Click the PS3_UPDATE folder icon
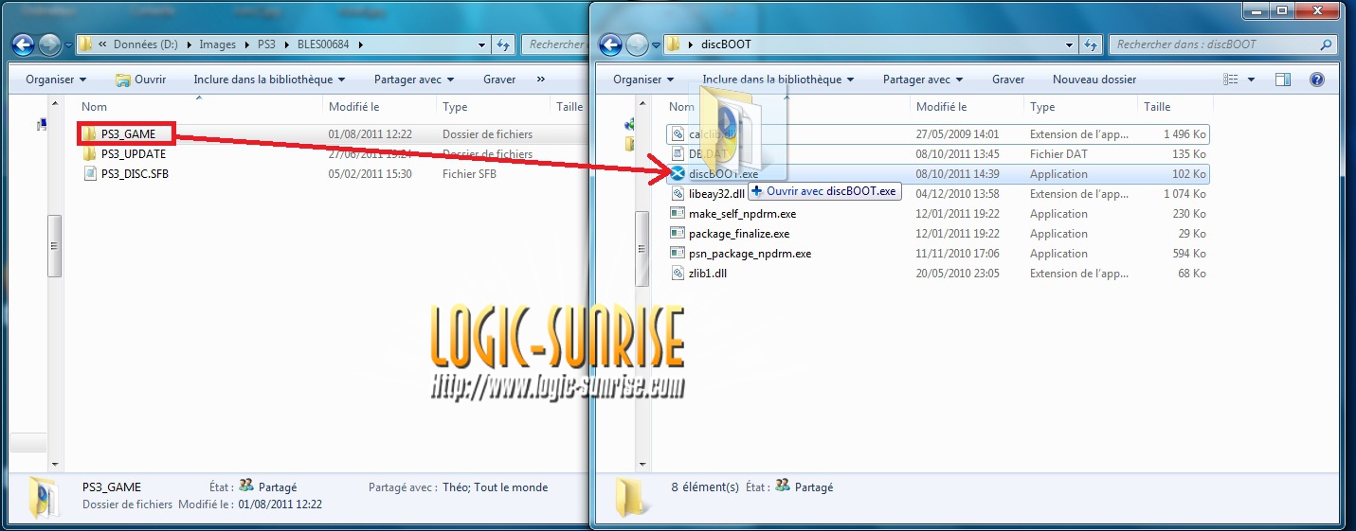Image resolution: width=1356 pixels, height=531 pixels. pos(89,154)
